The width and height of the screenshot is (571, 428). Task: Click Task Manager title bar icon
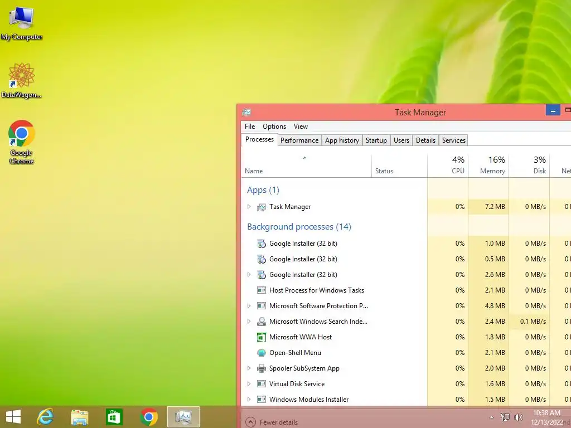point(246,113)
